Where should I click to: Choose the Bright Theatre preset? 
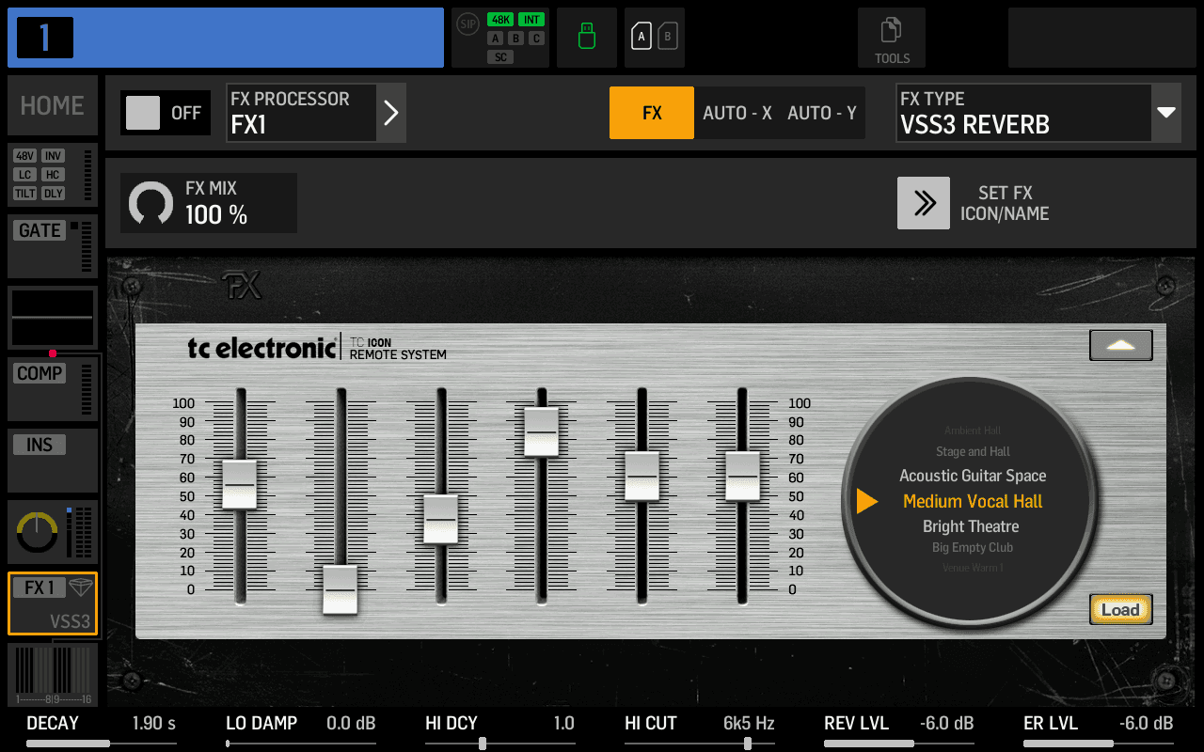[x=971, y=526]
